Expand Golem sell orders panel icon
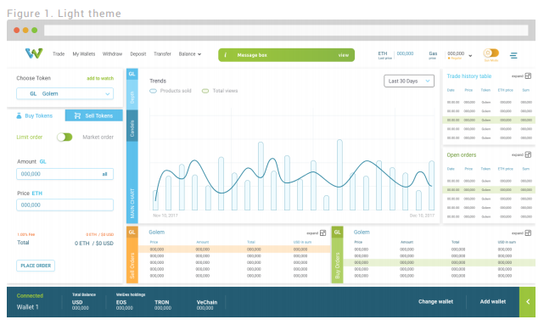 click(323, 233)
